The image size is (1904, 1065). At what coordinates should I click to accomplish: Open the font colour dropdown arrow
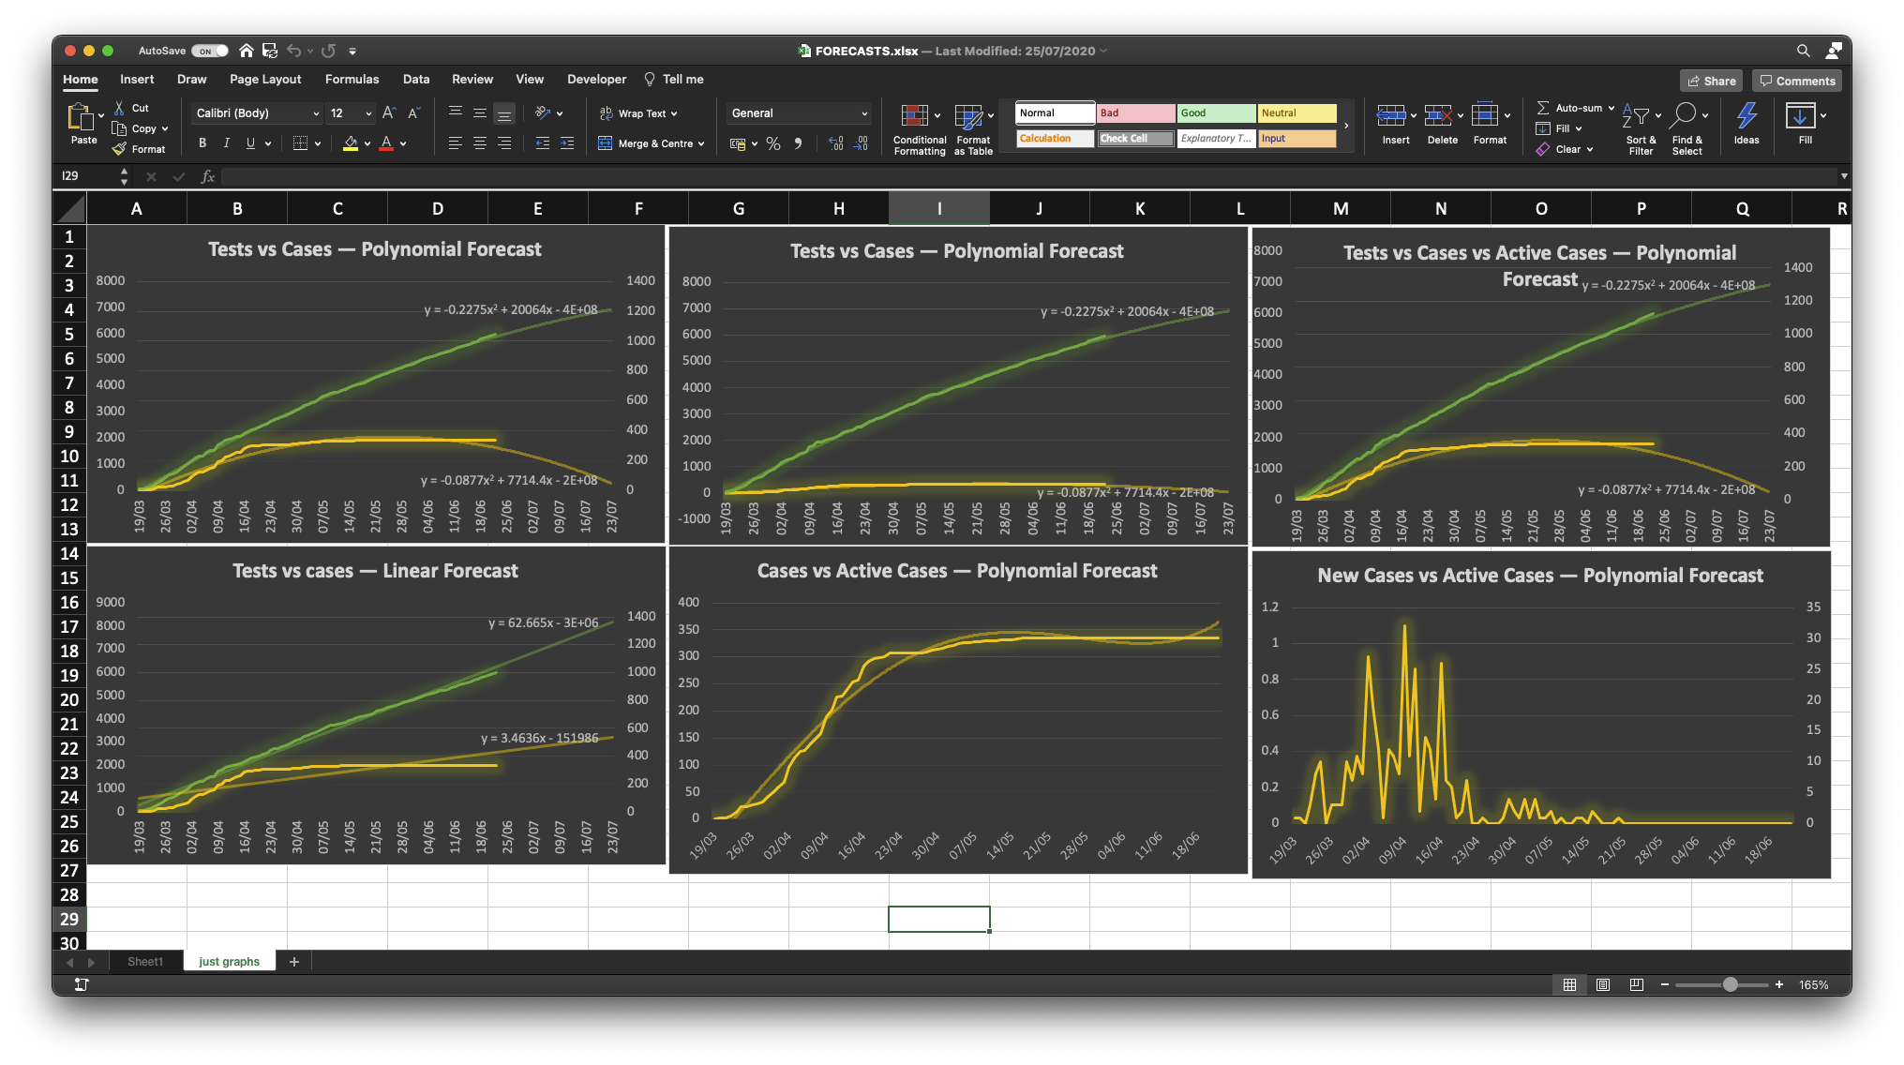[x=401, y=143]
